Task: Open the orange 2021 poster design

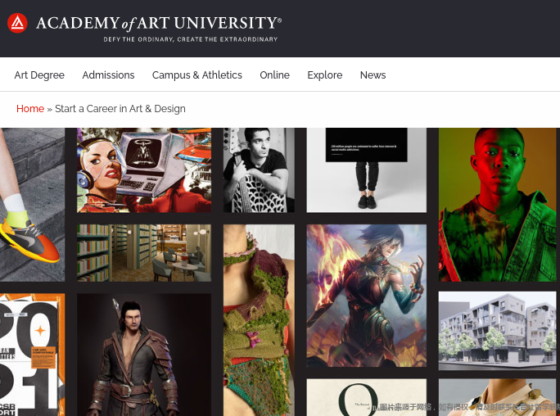Action: (33, 355)
